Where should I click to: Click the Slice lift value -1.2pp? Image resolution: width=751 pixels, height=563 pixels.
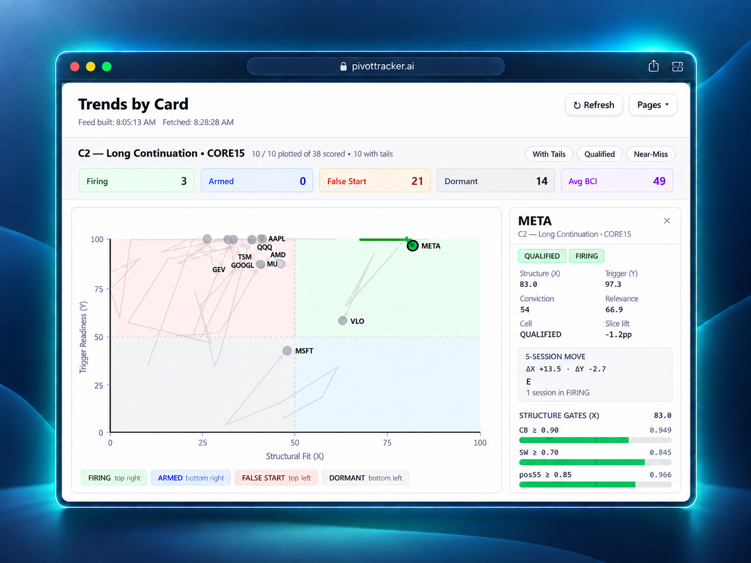(618, 334)
